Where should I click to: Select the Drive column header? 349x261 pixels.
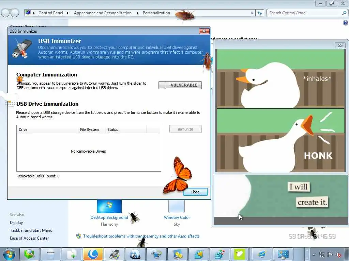point(47,129)
